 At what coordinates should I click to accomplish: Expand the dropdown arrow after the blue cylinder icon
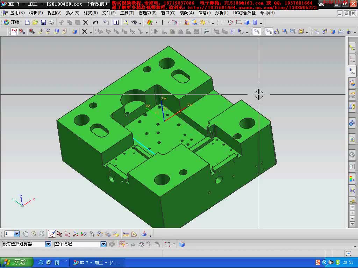pyautogui.click(x=261, y=23)
